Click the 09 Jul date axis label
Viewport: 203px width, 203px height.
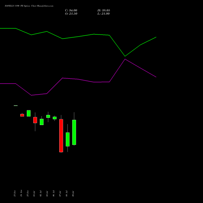[73, 194]
